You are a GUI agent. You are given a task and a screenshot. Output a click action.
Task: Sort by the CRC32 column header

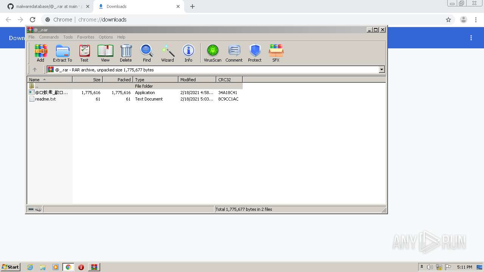point(229,80)
